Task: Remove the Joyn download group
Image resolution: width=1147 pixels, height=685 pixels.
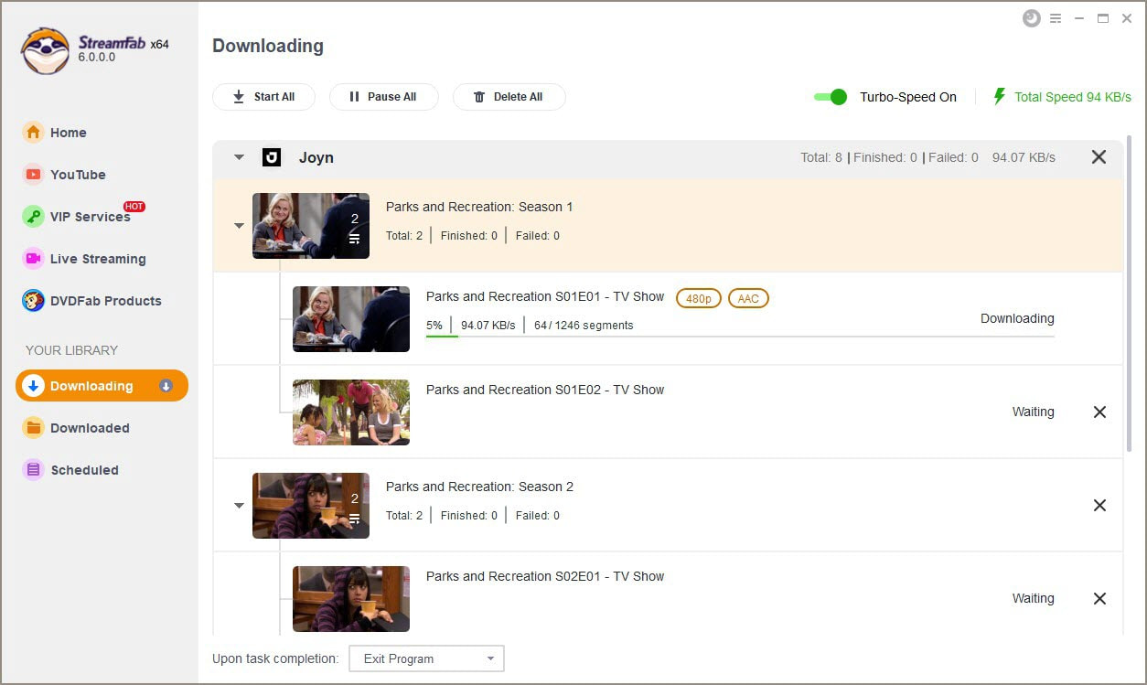Action: (x=1099, y=157)
